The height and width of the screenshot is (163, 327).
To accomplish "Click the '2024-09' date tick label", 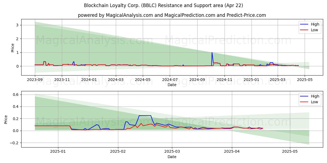I will (197, 80).
